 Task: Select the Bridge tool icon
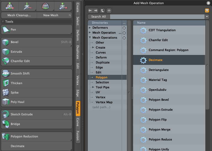(x=6, y=124)
